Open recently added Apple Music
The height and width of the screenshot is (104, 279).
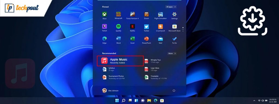pos(120,61)
